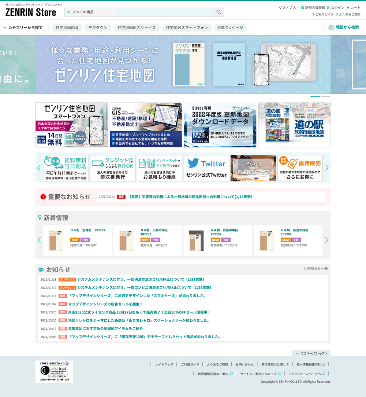The width and height of the screenshot is (366, 397).
Task: Select 住宅地図出力サービス category pill
Action: click(x=137, y=27)
